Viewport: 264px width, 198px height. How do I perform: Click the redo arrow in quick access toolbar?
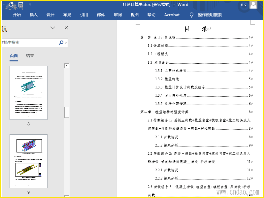point(11,5)
